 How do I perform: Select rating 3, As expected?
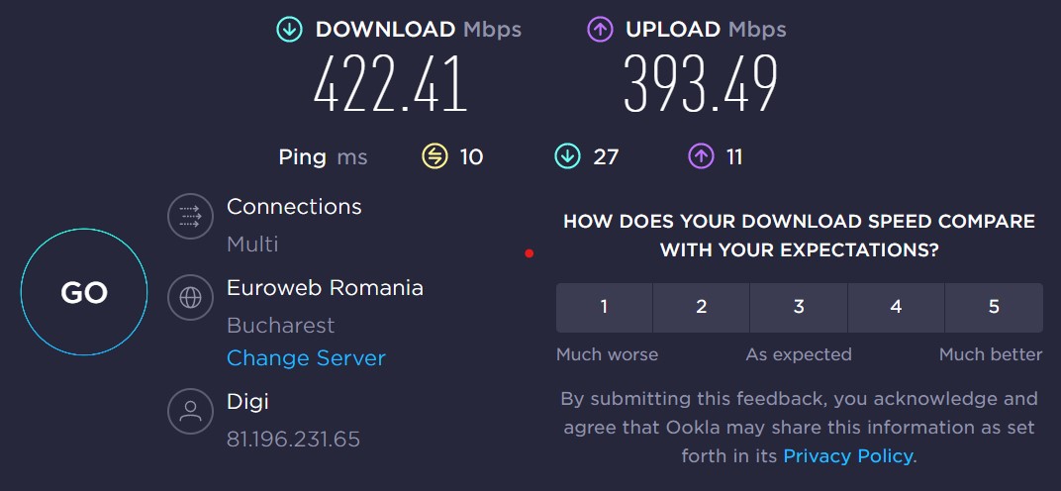(799, 307)
